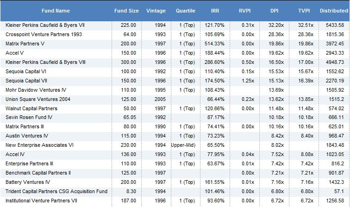This screenshot has width=350, height=207.
Task: Select the 286.60% IRR cell
Action: 214,63
